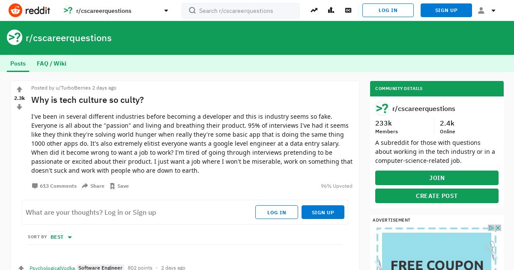Open the u/TurboBerries profile link
The height and width of the screenshot is (270, 514).
click(73, 88)
